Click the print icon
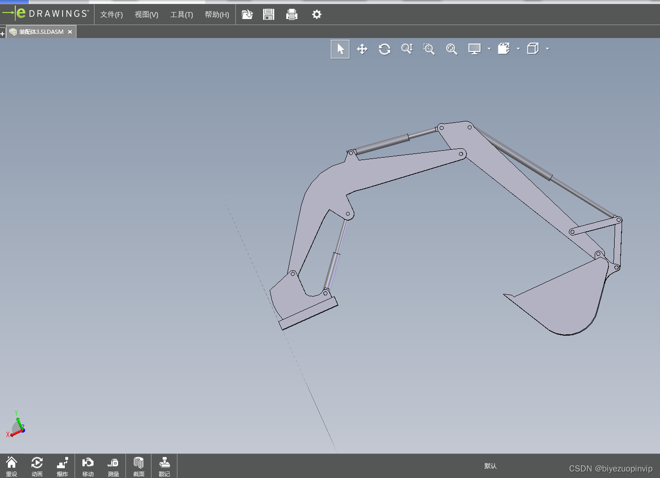The height and width of the screenshot is (478, 660). (x=292, y=14)
